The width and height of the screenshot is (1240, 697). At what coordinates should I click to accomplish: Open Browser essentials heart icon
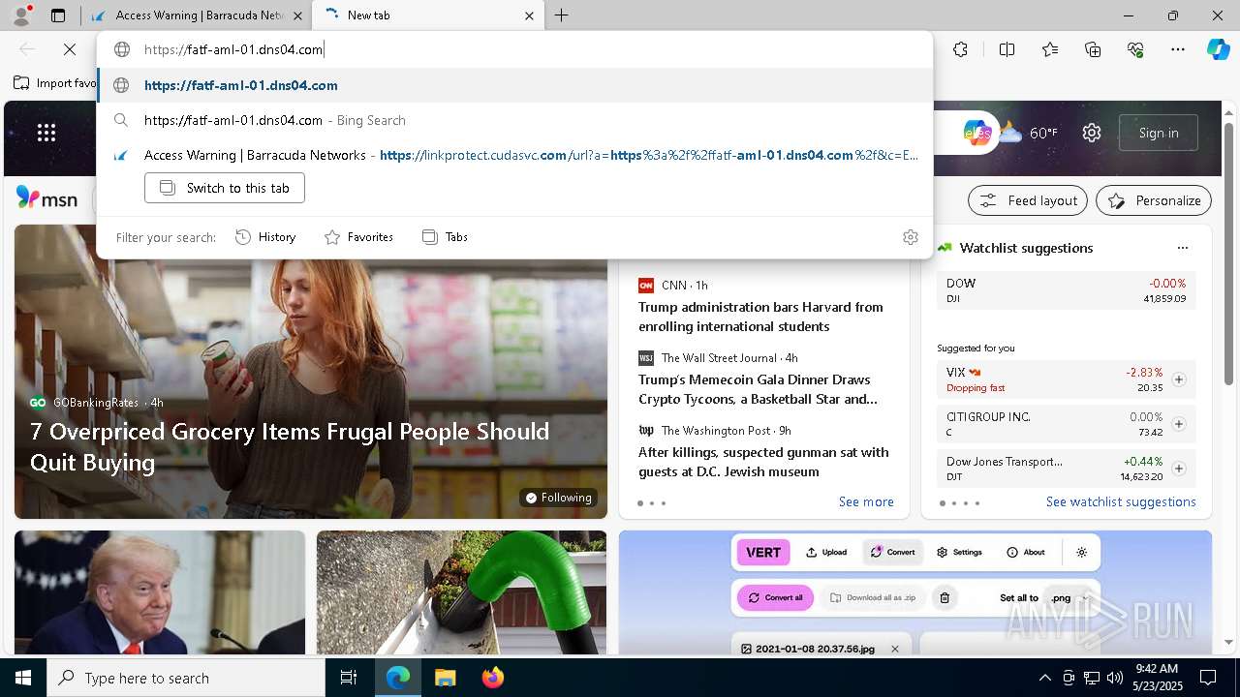pos(1135,49)
